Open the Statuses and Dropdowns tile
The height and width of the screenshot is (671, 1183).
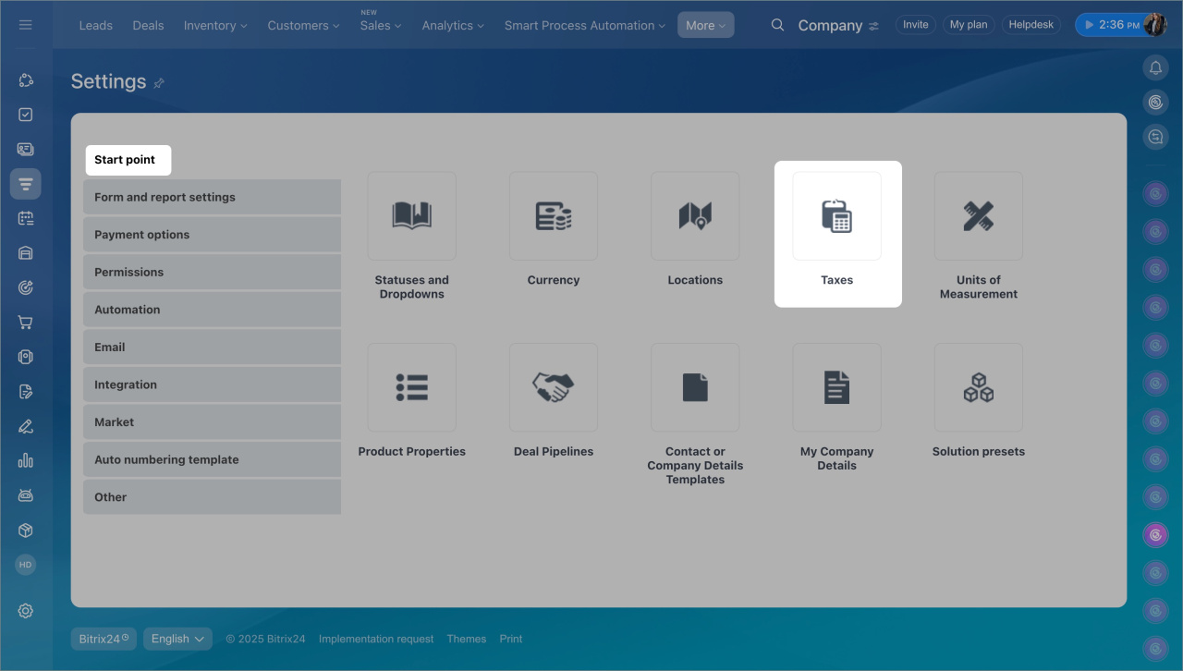411,216
